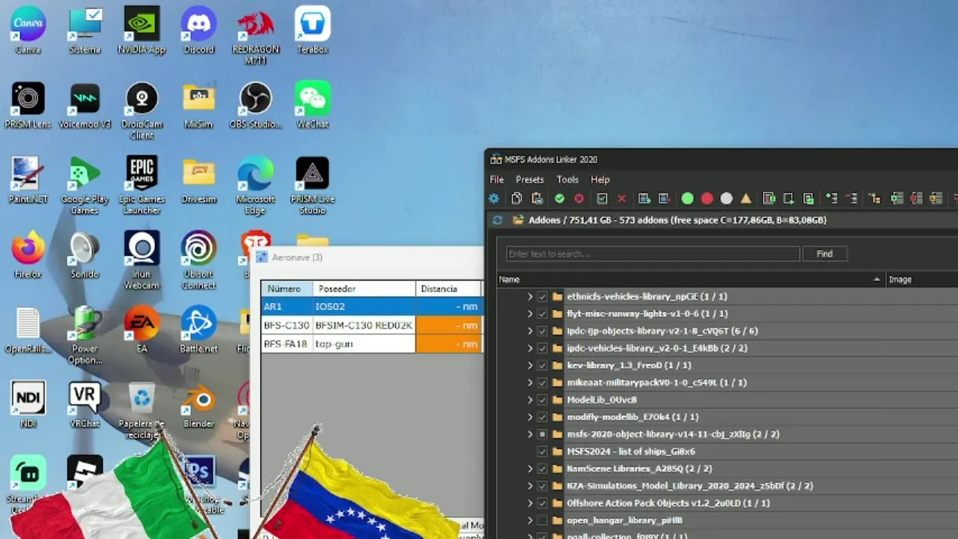
Task: Click the Número column header in Aeronave window
Action: tap(287, 289)
